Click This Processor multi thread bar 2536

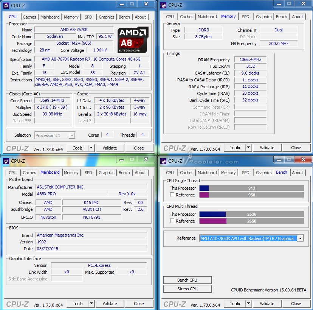[x=251, y=214]
